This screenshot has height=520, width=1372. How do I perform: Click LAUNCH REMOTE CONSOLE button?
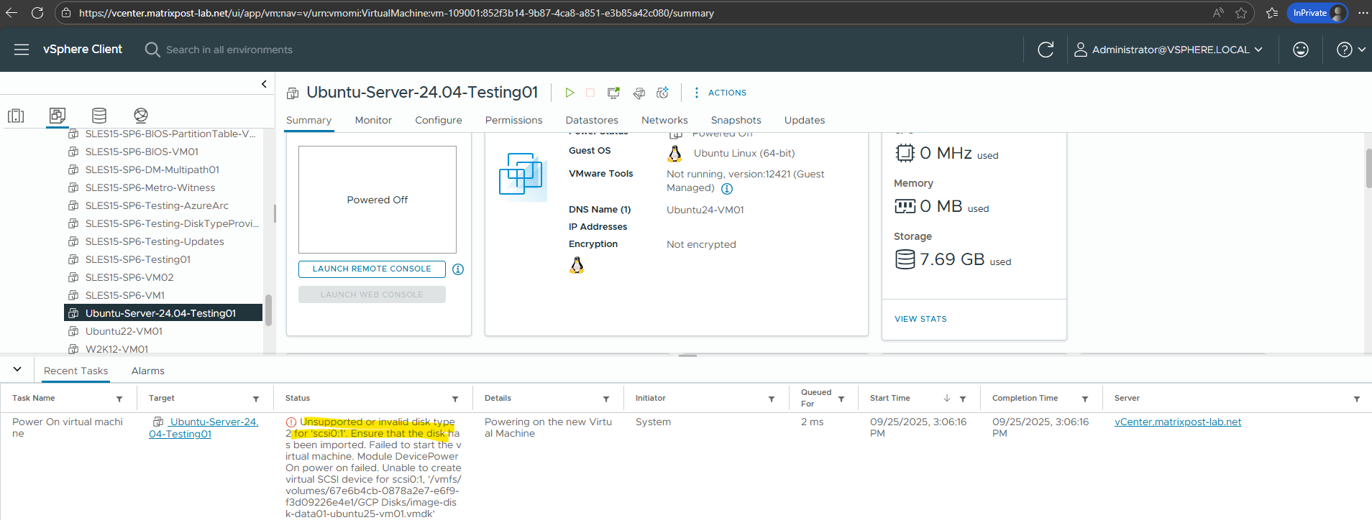coord(372,269)
